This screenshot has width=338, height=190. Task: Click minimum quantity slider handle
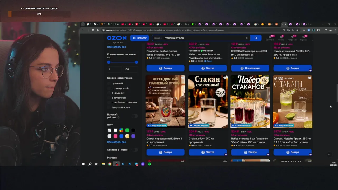109,62
